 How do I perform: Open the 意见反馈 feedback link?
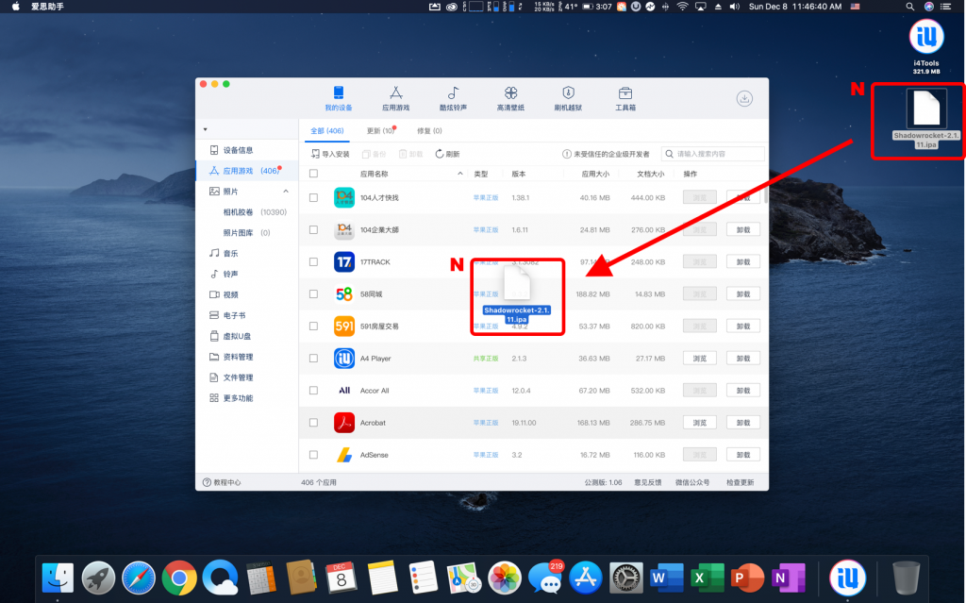tap(647, 482)
